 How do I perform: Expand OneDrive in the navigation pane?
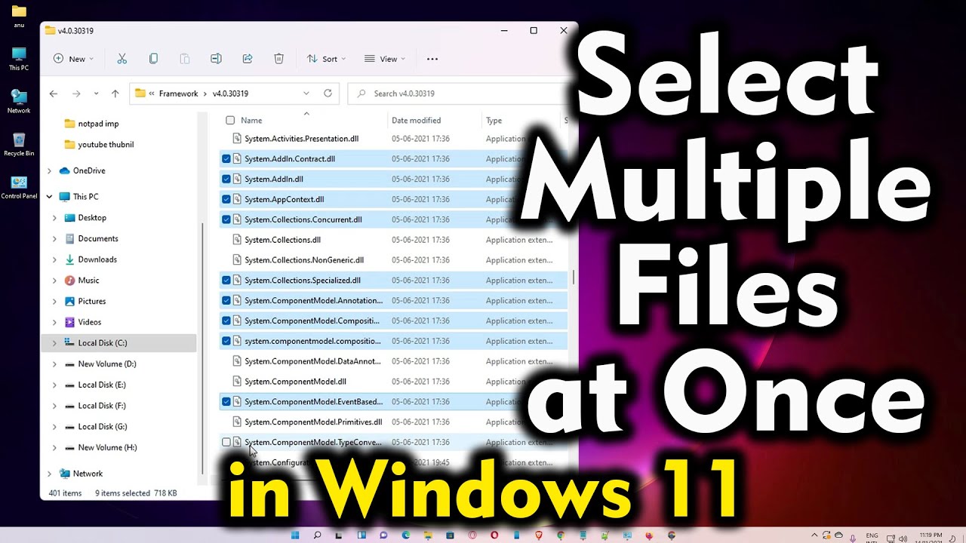click(x=50, y=171)
